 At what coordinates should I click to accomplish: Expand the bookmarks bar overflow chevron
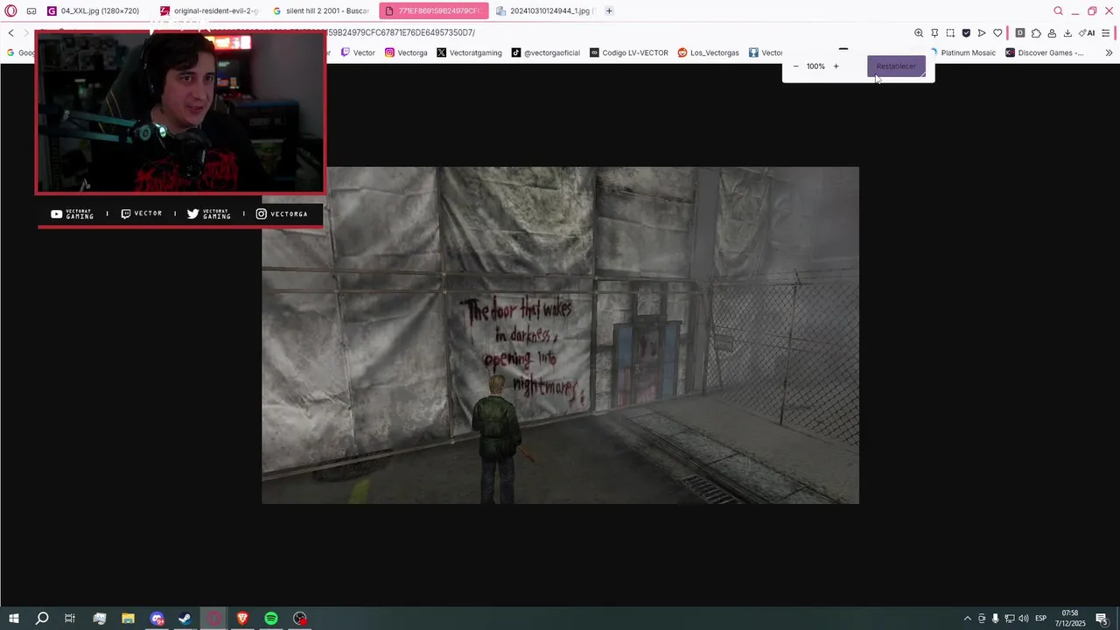[1109, 52]
